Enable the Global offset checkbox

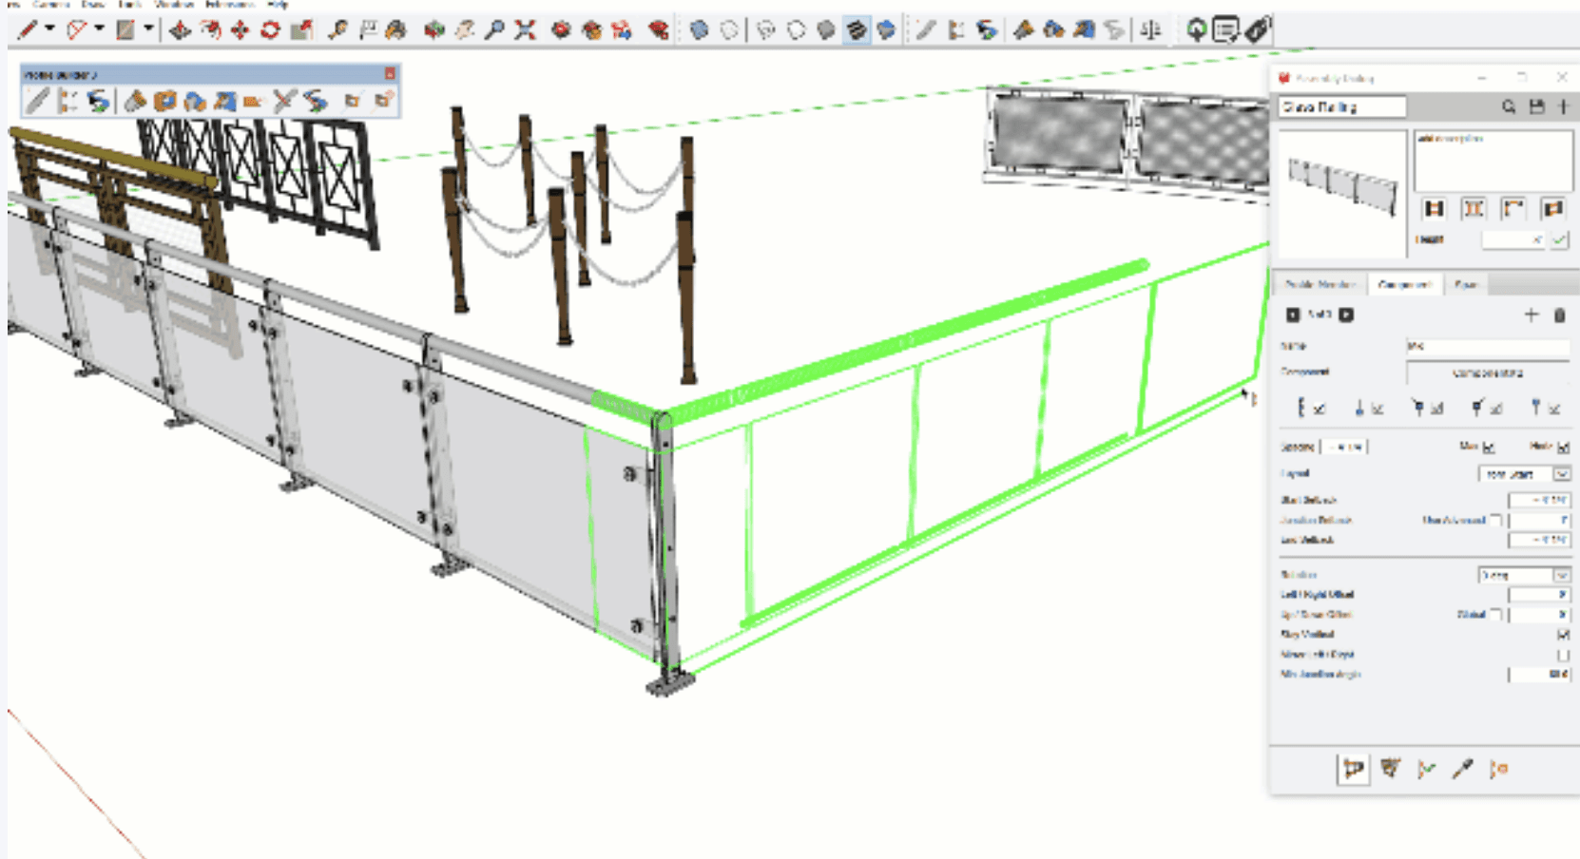point(1496,615)
